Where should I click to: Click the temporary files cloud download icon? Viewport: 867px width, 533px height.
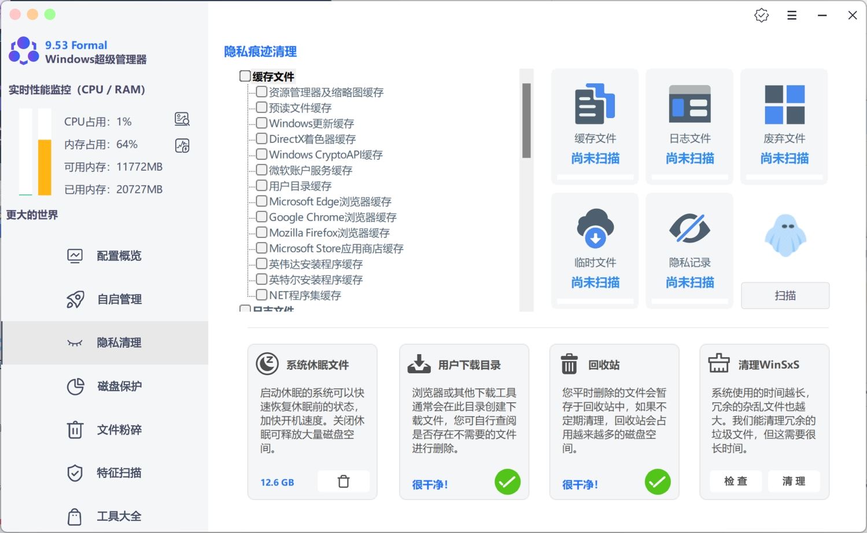(595, 228)
